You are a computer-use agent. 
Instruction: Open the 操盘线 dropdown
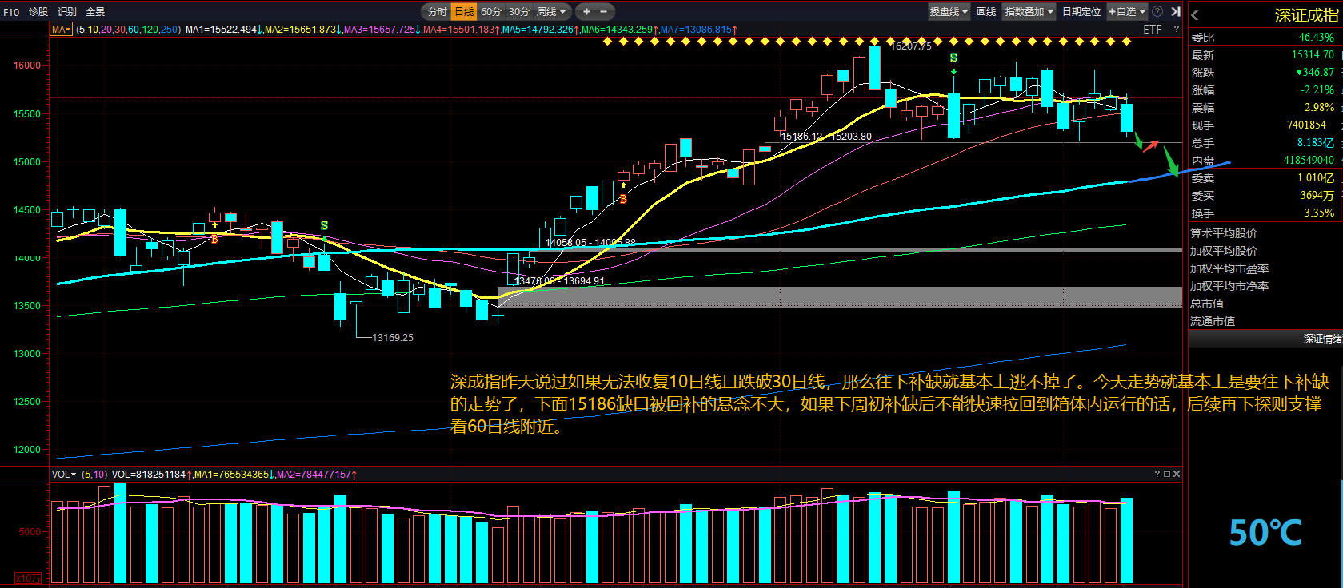[949, 12]
